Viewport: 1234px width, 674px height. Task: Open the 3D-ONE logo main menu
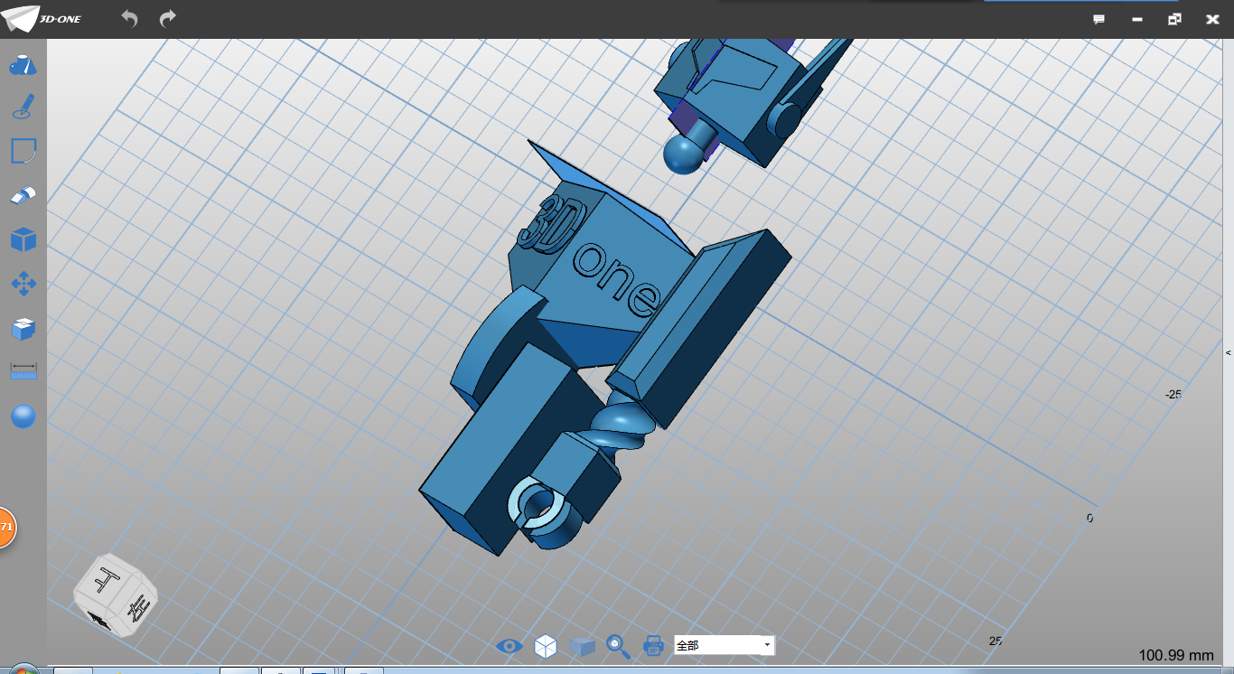click(41, 19)
